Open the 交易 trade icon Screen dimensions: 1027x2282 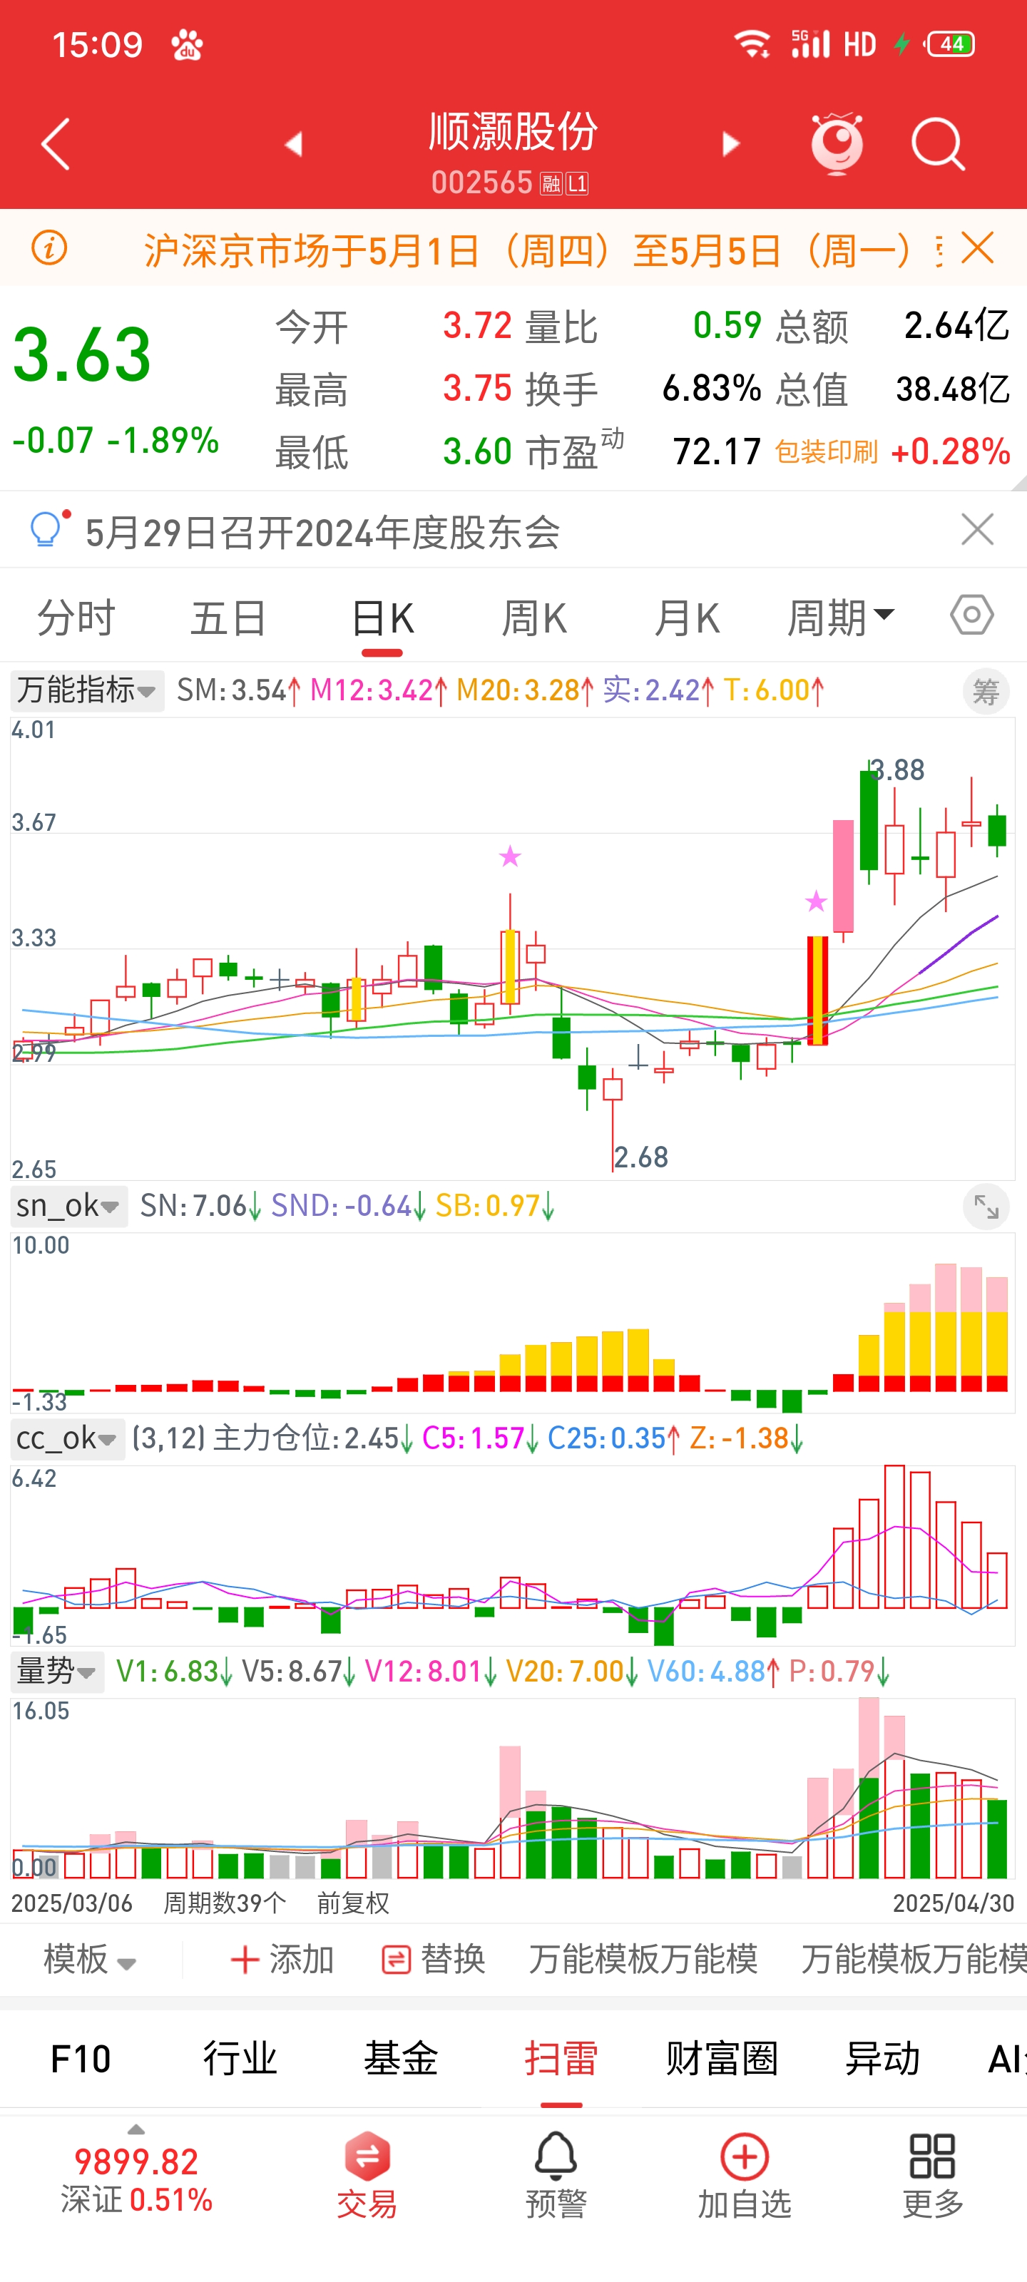[x=367, y=2175]
